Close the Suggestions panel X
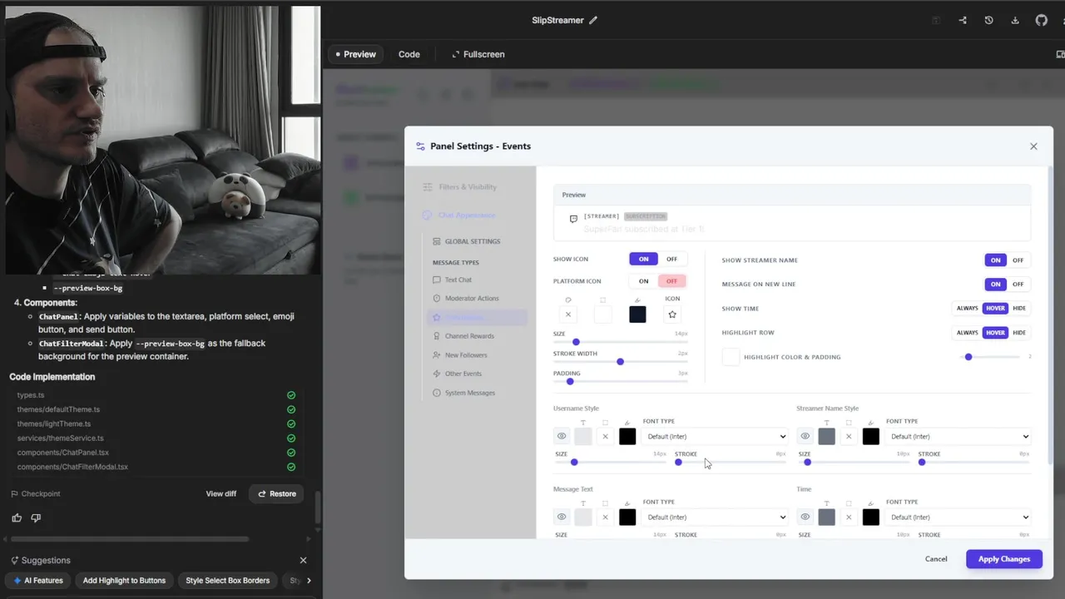The image size is (1065, 599). [x=303, y=560]
